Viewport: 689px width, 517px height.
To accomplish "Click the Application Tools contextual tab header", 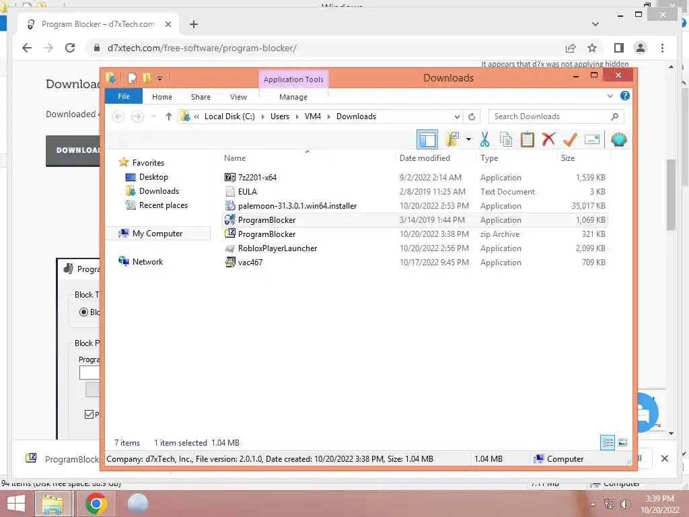I will 293,79.
